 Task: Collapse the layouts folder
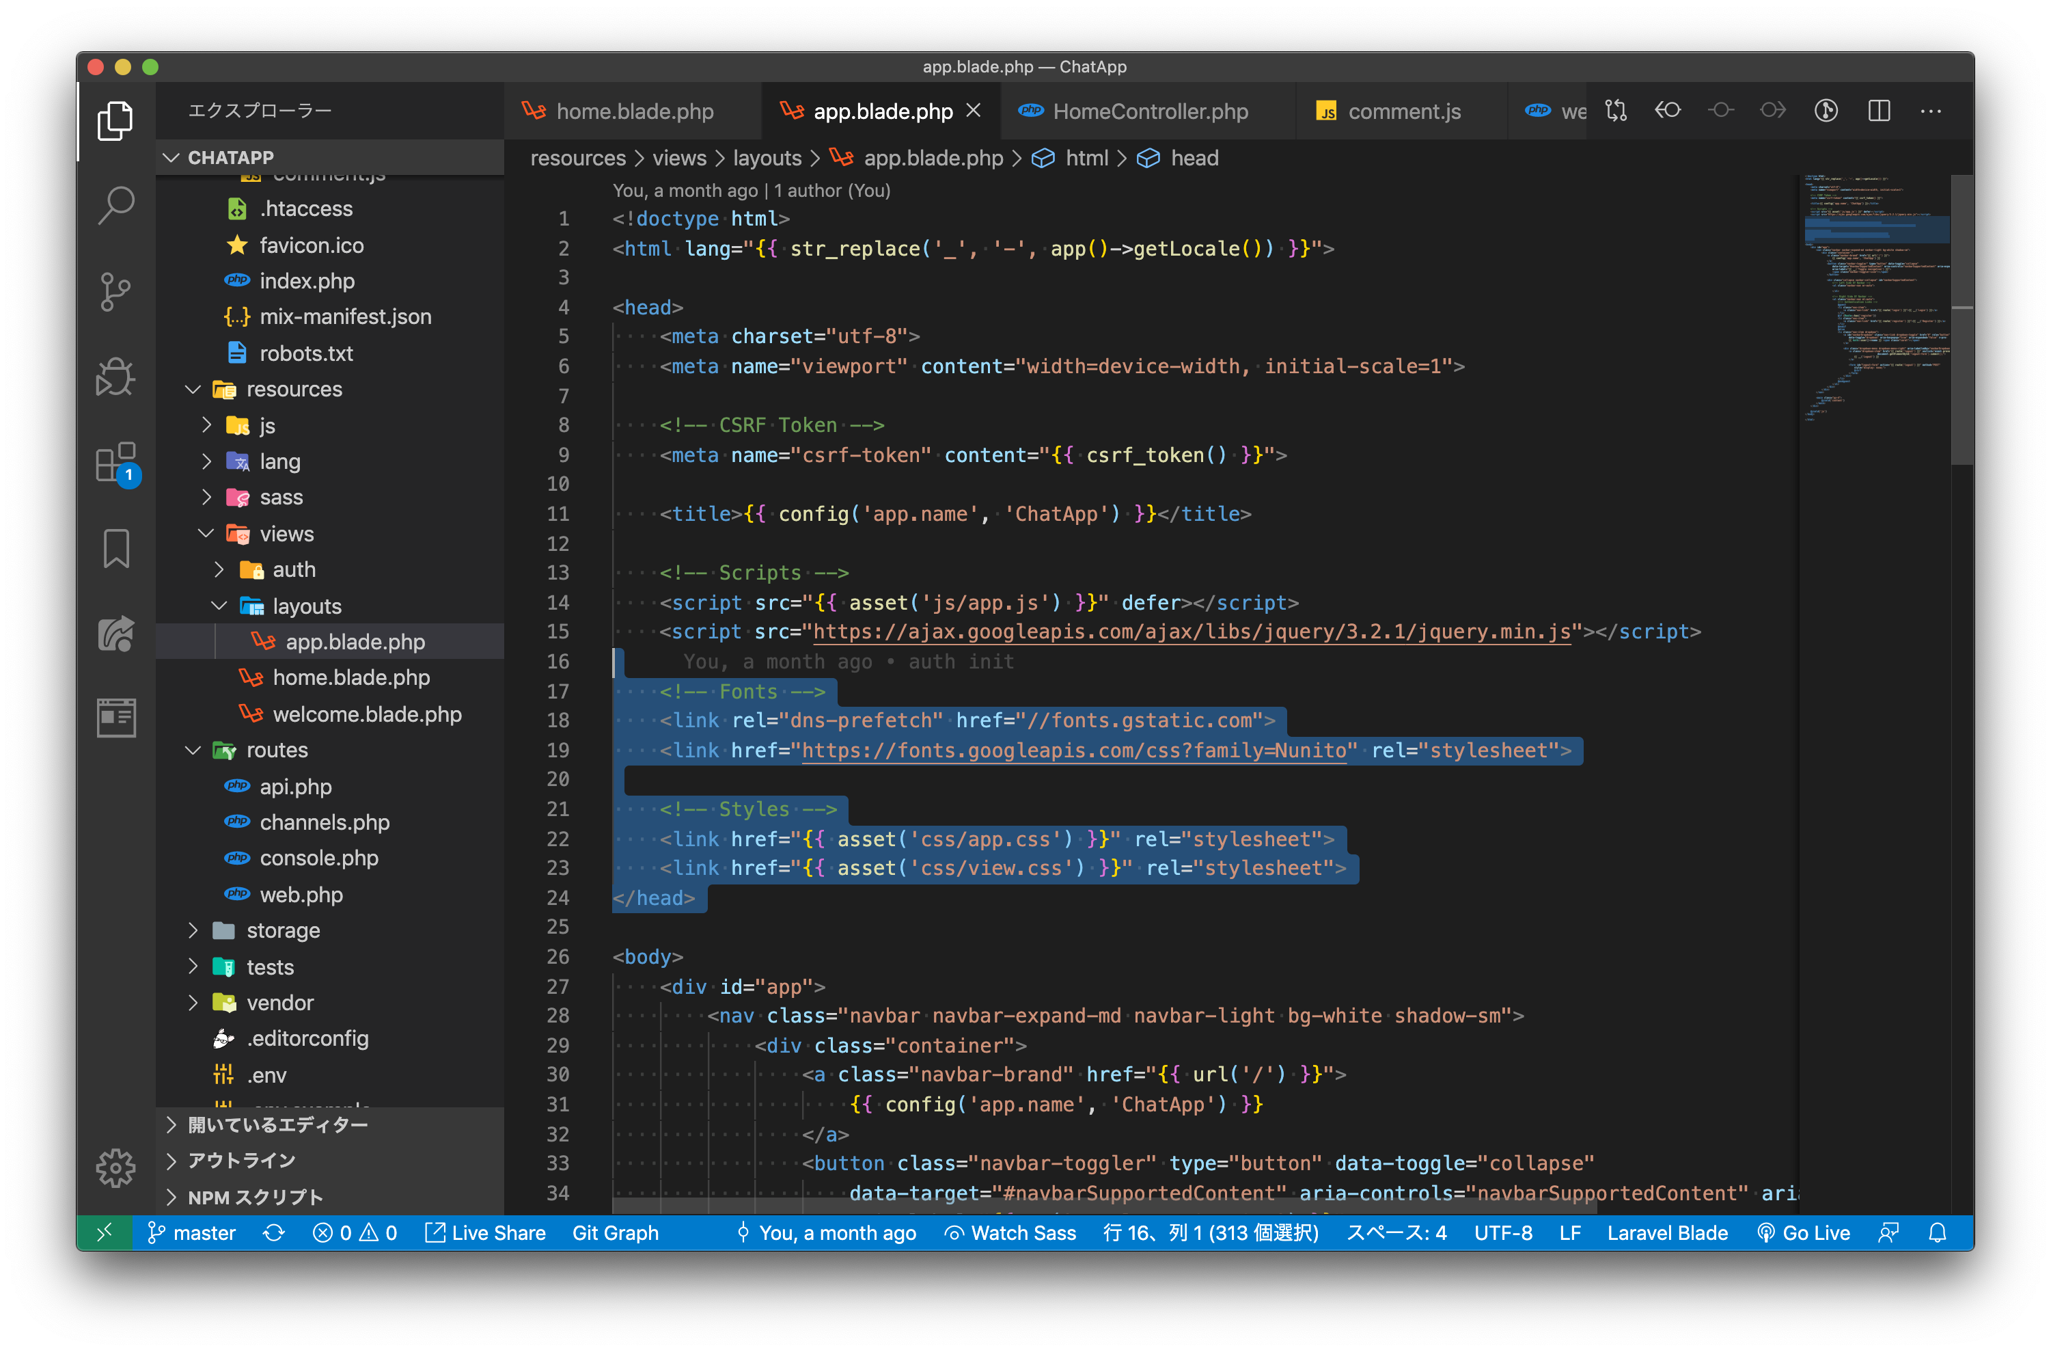coord(331,607)
